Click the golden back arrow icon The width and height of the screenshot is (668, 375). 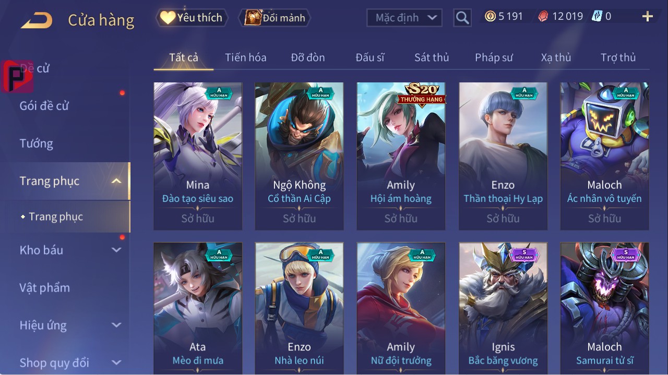[x=37, y=21]
